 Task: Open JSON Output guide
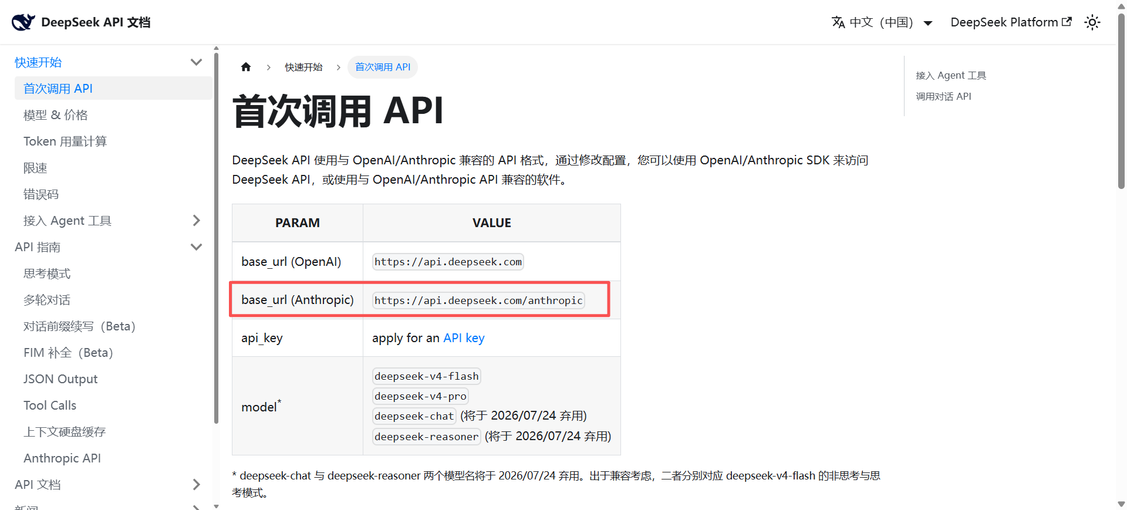[60, 379]
